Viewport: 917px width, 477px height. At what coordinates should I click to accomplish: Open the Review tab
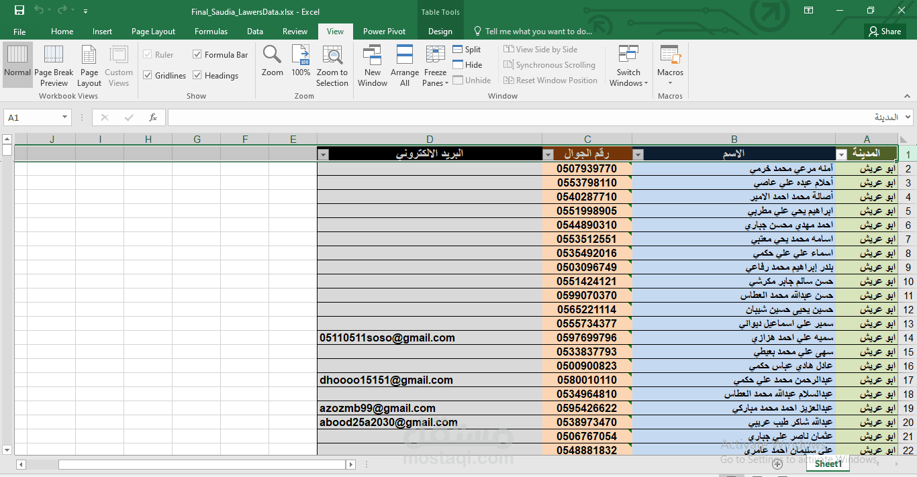(x=295, y=32)
